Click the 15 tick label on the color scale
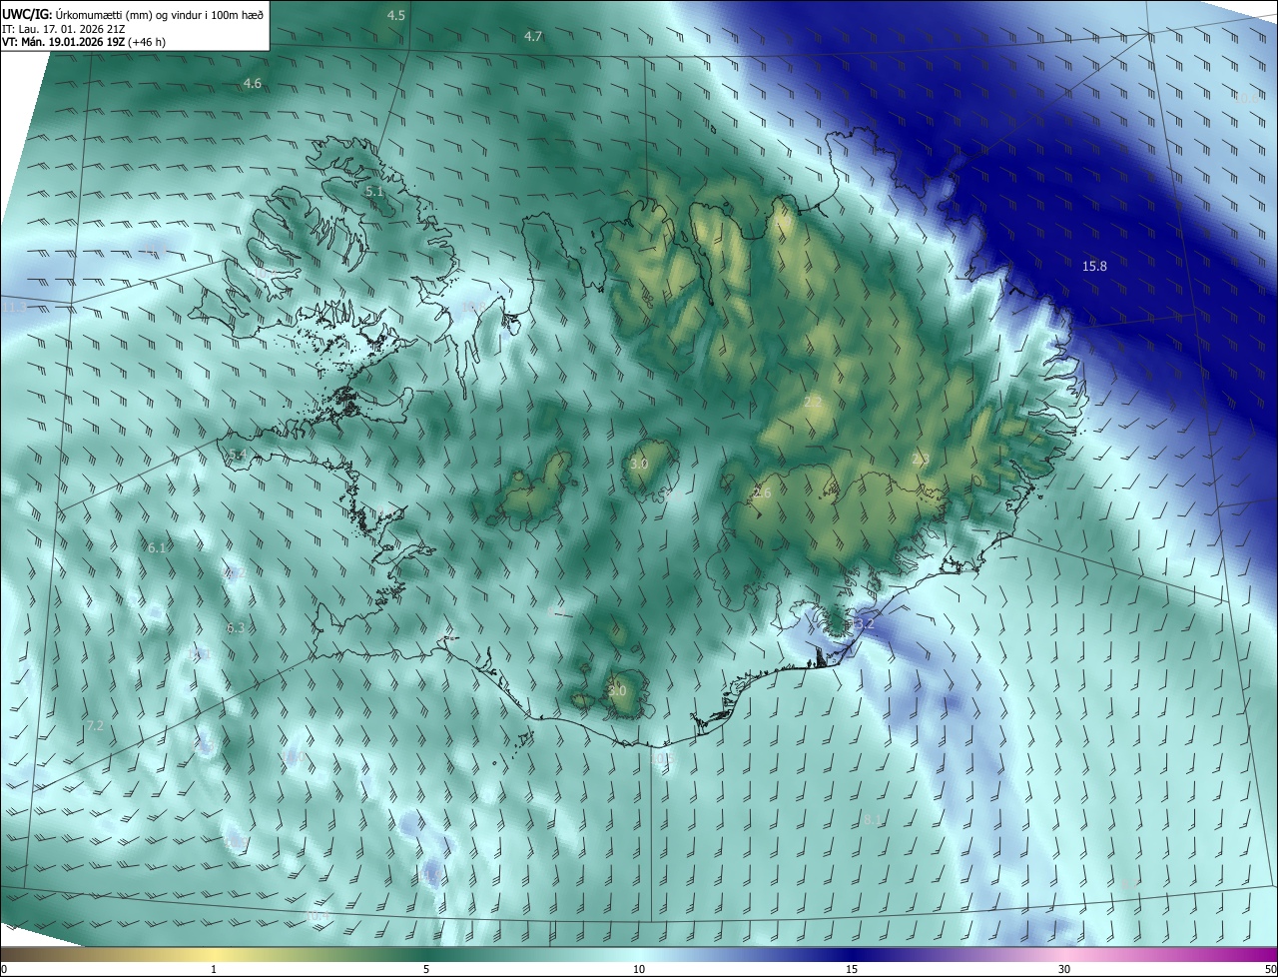 [x=852, y=970]
